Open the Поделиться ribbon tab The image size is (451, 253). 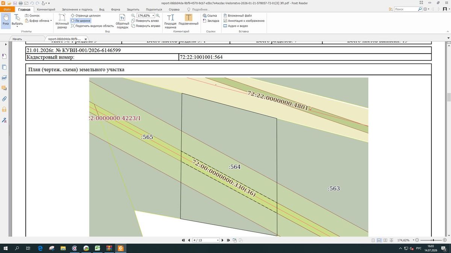[x=154, y=9]
